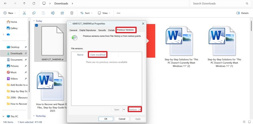253x124 pixels.
Task: Collapse the Yesterday group
Action: 34,116
